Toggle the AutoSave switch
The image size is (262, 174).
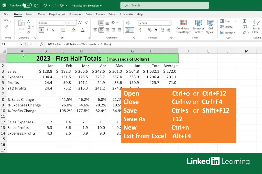[x=27, y=5]
